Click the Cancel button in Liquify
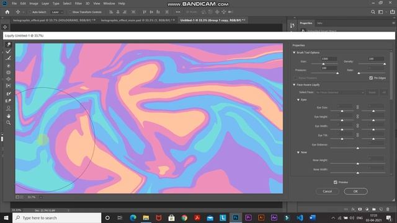 click(x=327, y=191)
